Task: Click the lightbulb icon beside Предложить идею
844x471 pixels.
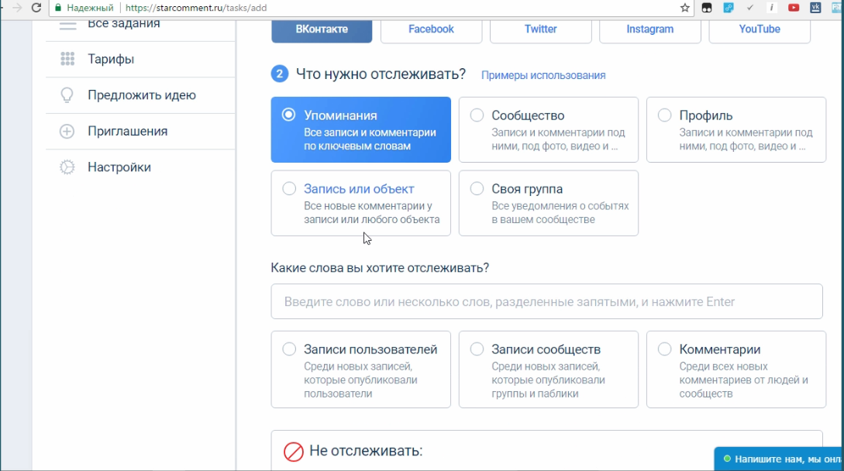Action: (65, 95)
